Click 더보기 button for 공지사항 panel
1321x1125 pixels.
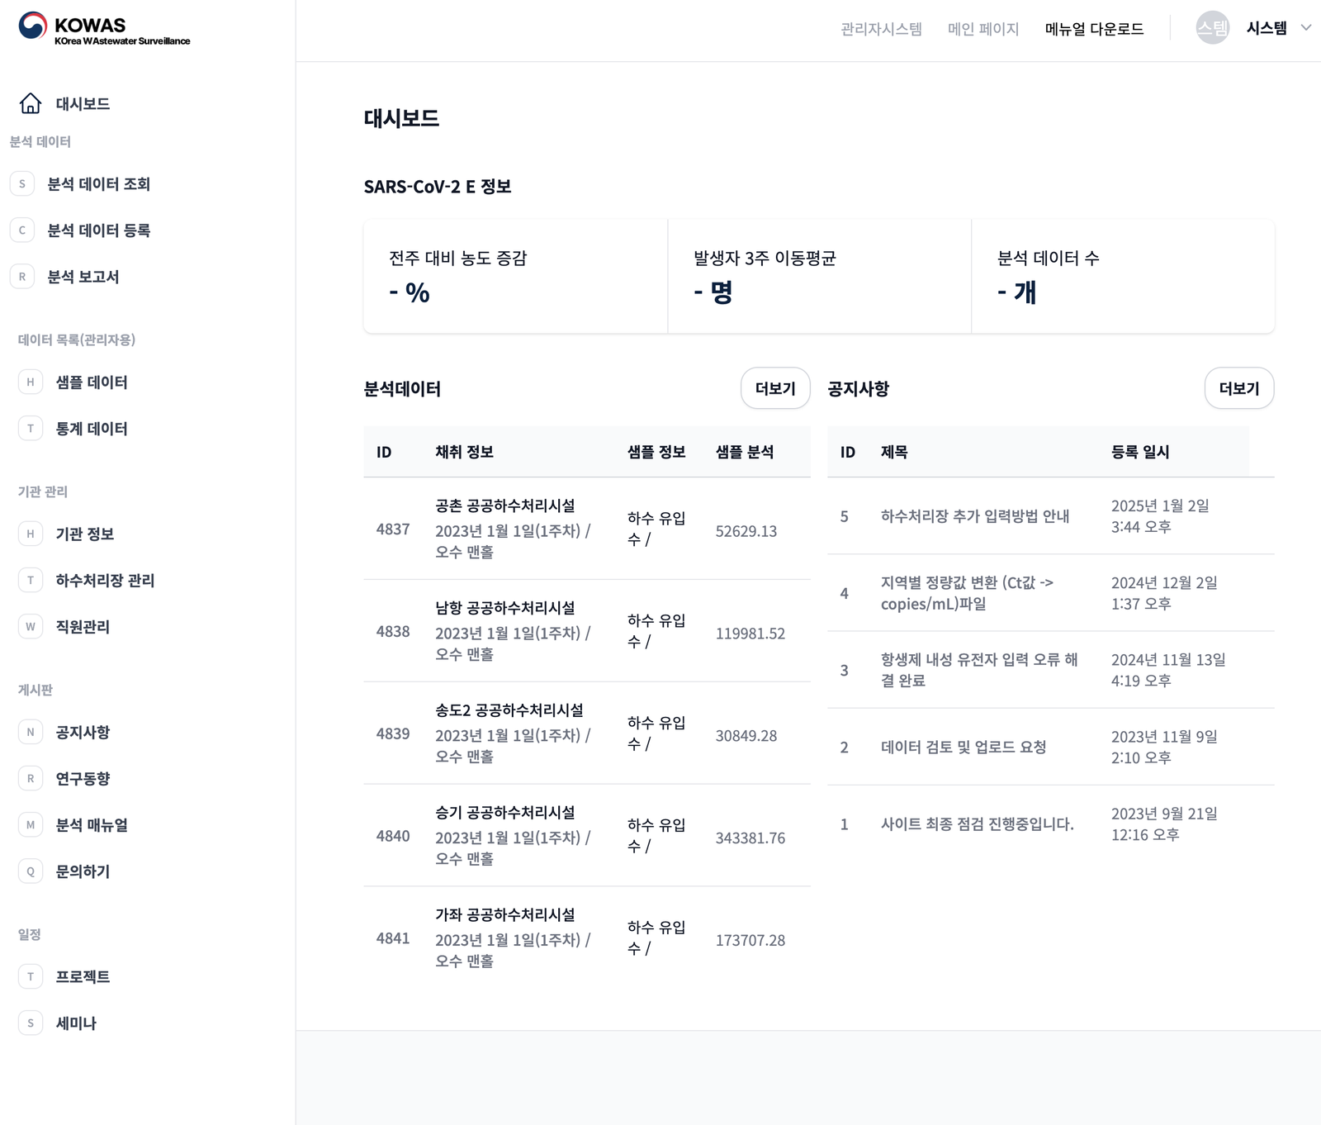coord(1239,388)
